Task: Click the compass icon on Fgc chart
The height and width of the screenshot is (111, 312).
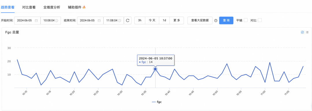Action: point(302,32)
